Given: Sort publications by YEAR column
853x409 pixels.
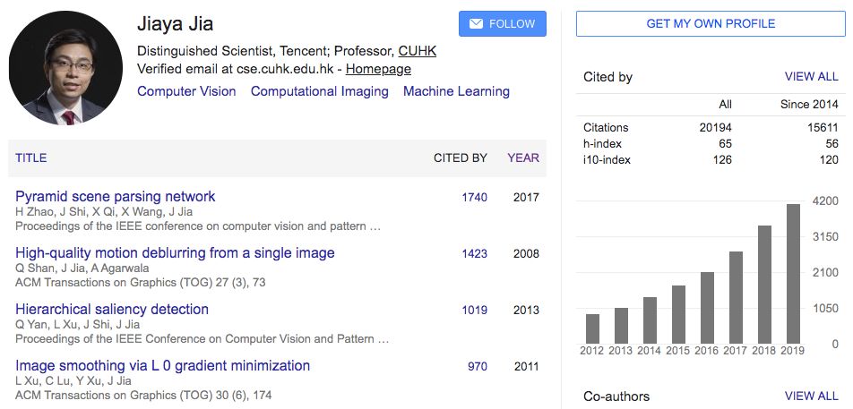Looking at the screenshot, I should (523, 158).
